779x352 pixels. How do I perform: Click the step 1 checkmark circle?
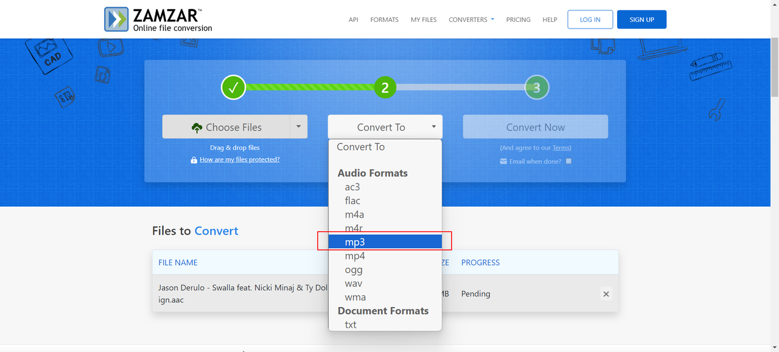(x=233, y=88)
